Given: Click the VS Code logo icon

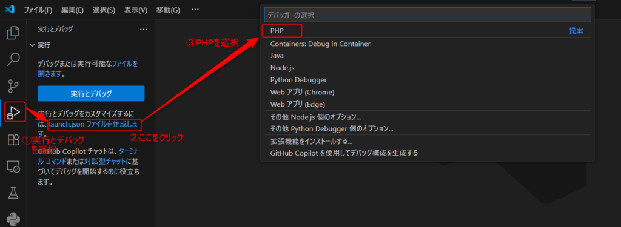Looking at the screenshot, I should [10, 10].
